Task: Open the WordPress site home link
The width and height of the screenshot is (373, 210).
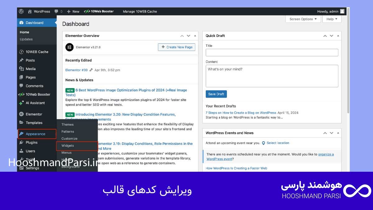Action: [x=39, y=12]
